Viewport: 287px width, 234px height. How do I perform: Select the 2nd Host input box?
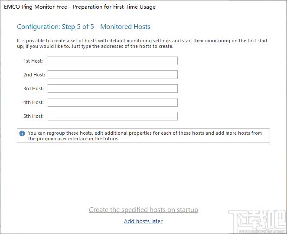(113, 75)
